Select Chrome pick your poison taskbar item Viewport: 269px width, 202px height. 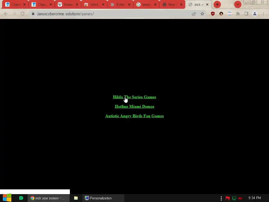click(x=49, y=198)
